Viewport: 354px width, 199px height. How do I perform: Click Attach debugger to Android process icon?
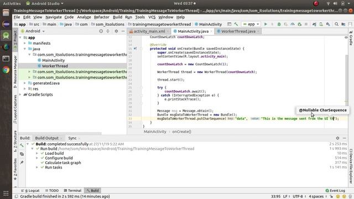(300, 24)
